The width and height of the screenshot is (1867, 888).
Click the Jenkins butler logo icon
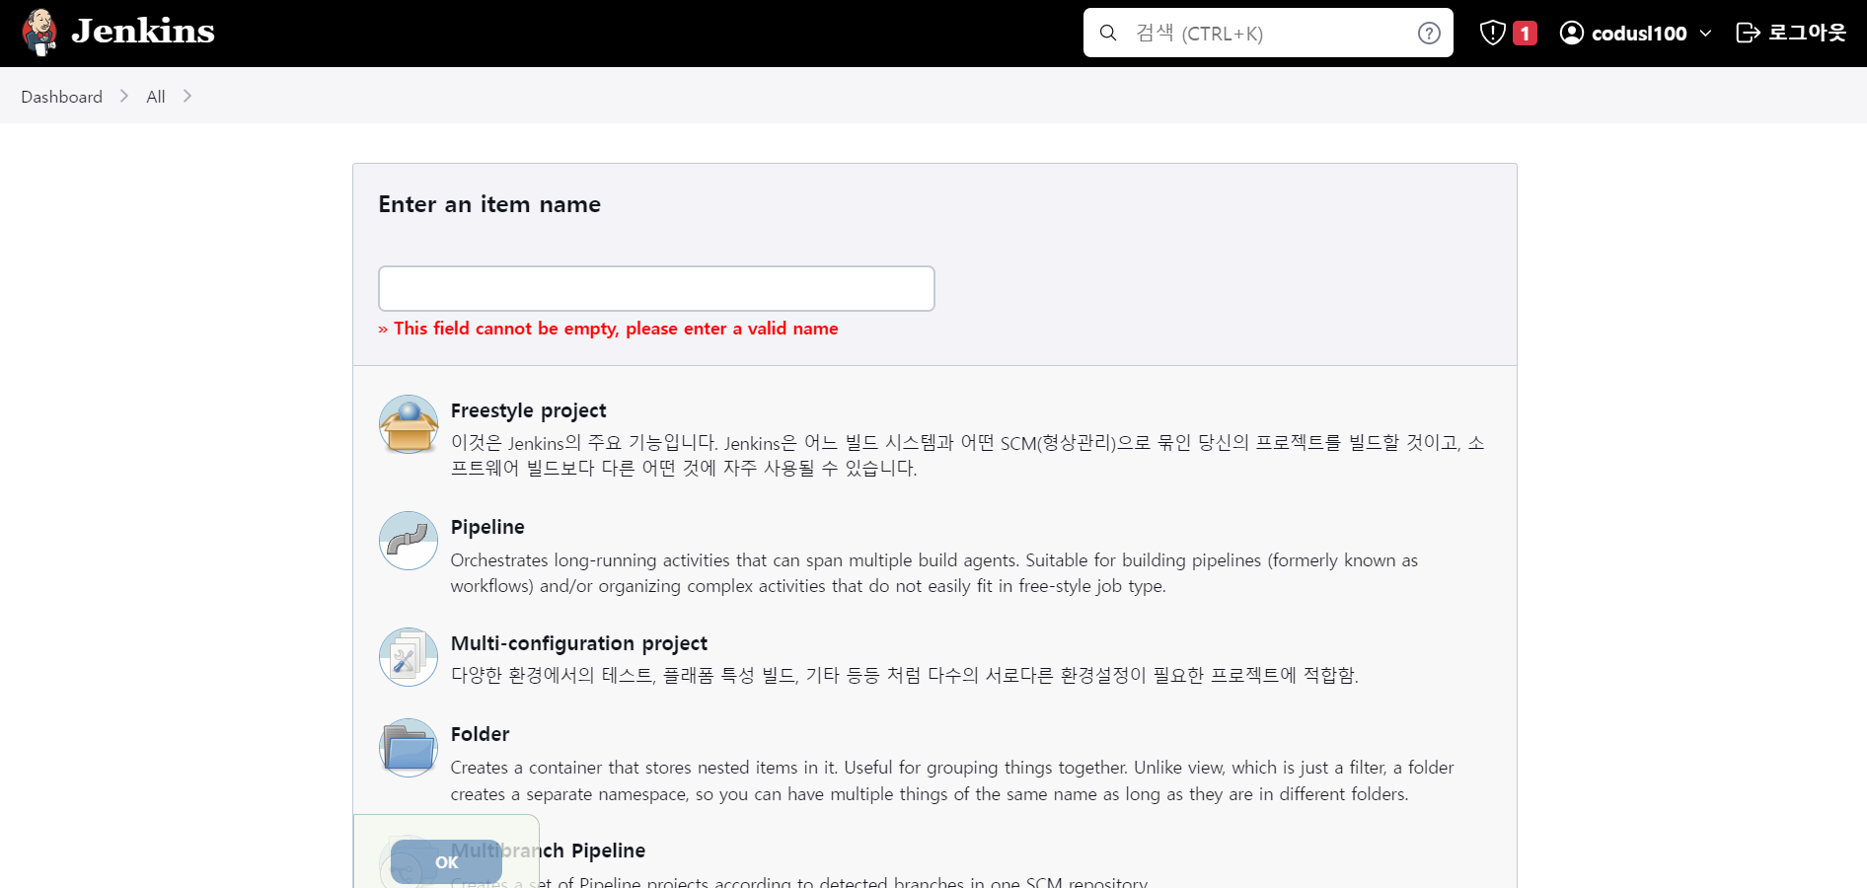pyautogui.click(x=39, y=33)
